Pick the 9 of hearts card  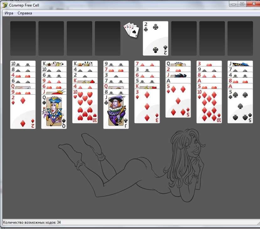click(x=23, y=92)
